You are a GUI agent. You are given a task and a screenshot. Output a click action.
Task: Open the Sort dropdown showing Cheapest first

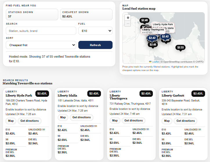pos(41,45)
